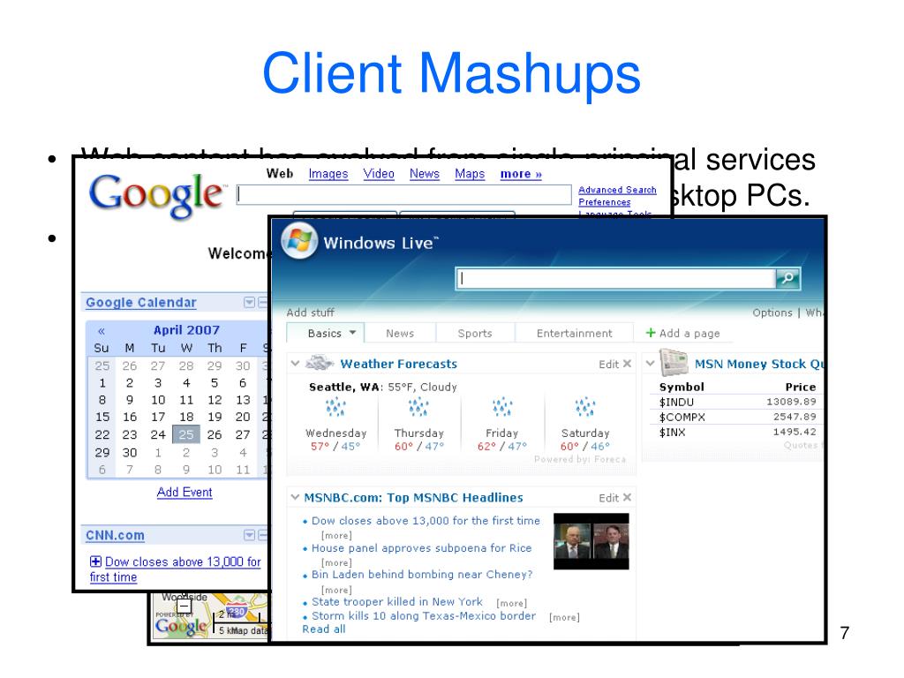
Task: Click the Windows Live orb logo
Action: (x=299, y=240)
